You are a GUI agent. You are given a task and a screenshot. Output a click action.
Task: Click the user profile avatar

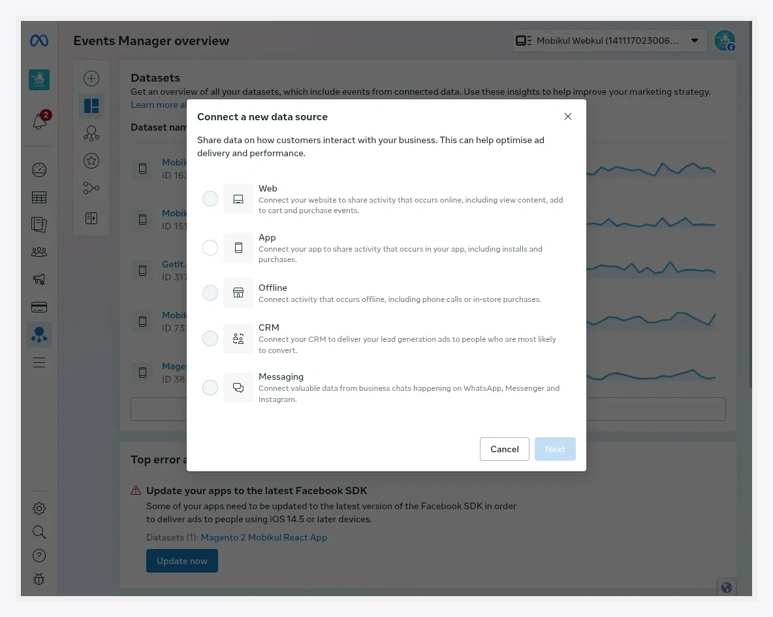tap(725, 41)
